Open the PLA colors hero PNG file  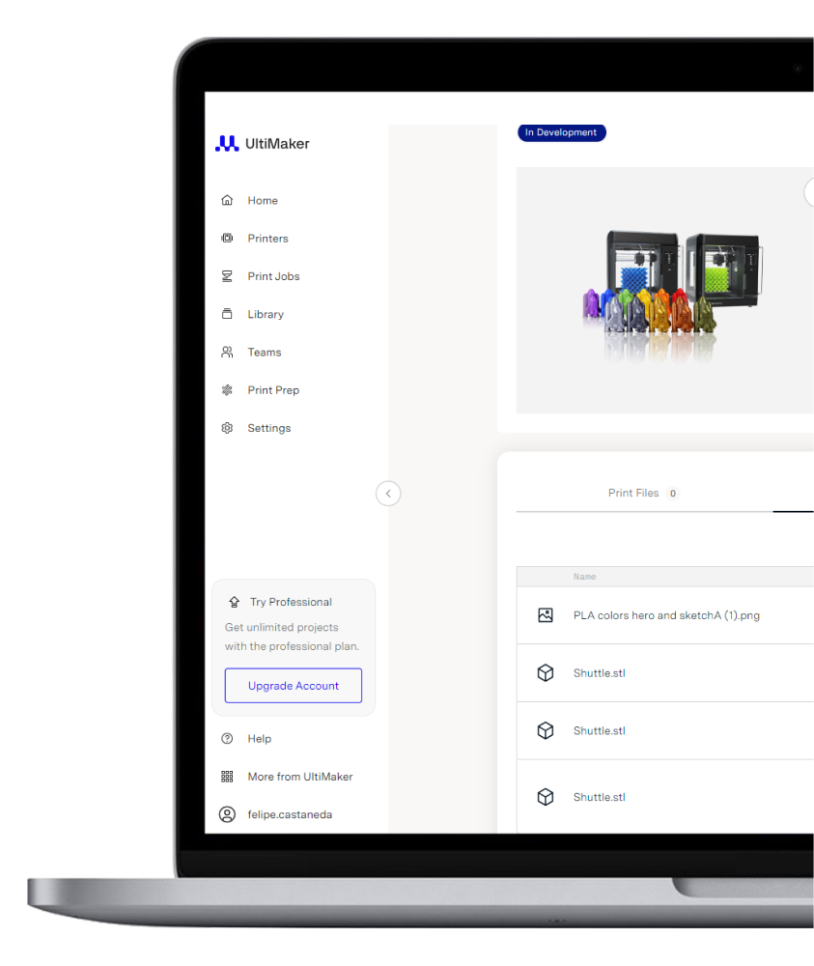[x=666, y=615]
